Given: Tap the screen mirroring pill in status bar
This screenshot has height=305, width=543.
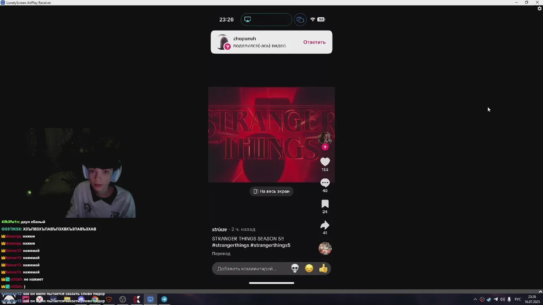Looking at the screenshot, I should (x=266, y=19).
